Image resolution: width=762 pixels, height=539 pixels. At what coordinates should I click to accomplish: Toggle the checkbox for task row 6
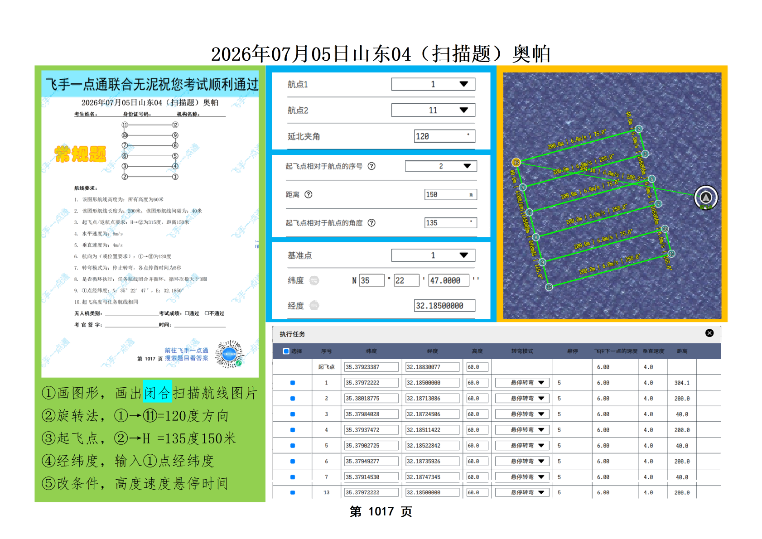click(x=293, y=462)
